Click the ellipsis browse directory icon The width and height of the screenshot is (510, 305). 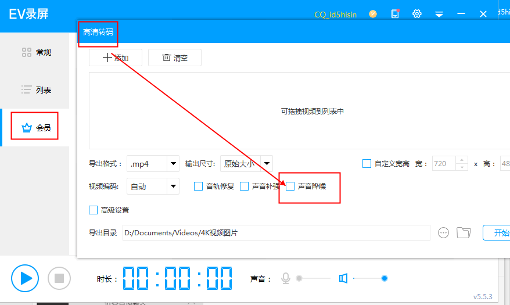[443, 233]
